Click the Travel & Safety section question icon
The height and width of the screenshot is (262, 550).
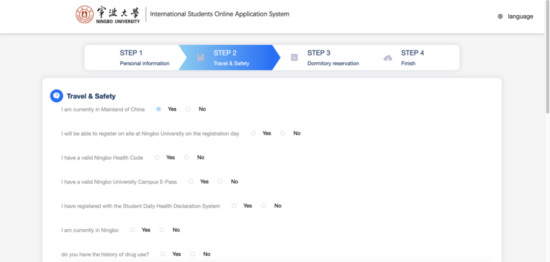pyautogui.click(x=57, y=96)
